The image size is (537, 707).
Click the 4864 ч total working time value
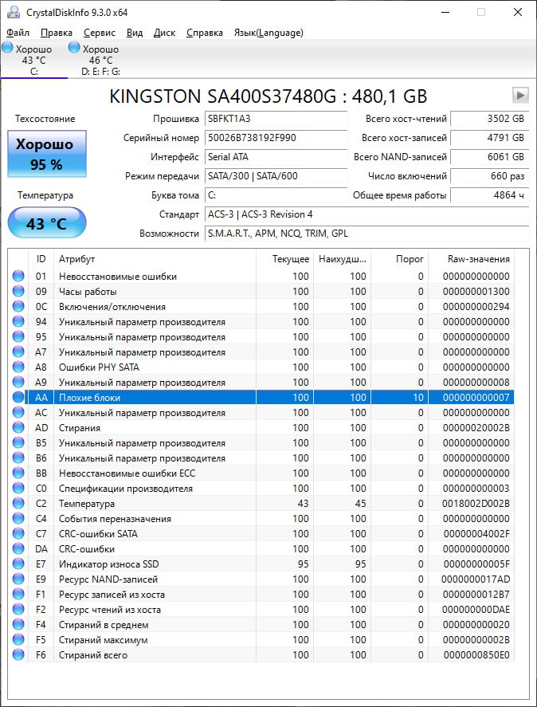489,195
